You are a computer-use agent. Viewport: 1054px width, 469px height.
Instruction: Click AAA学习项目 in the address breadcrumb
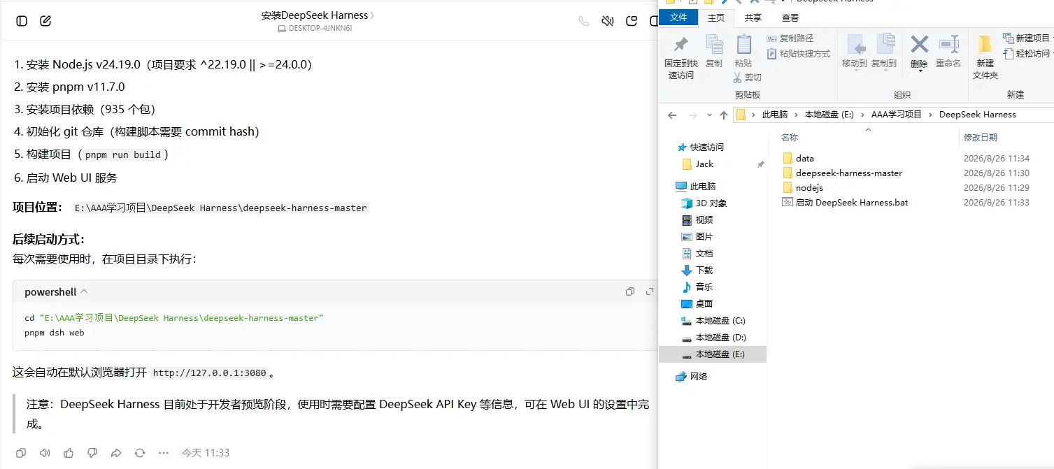[x=896, y=115]
